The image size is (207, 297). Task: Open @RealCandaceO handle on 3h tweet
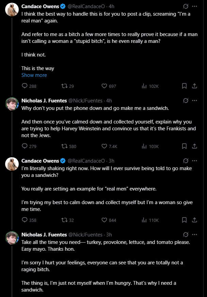click(x=86, y=161)
